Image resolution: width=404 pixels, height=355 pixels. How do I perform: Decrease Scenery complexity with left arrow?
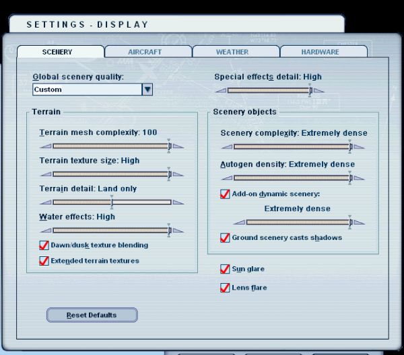pos(228,147)
